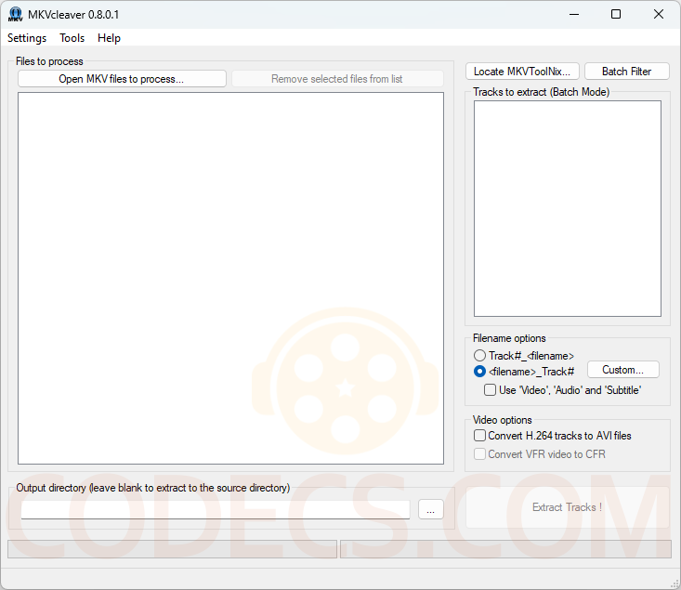
Task: Open the Batch Filter dialog
Action: [x=627, y=72]
